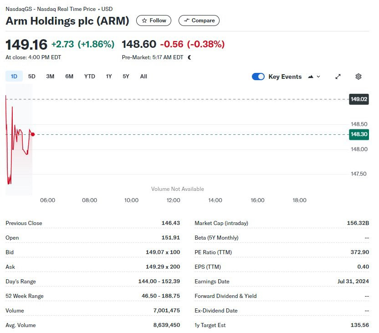Click Day's Range 144.00 - 152.39
379x333 pixels.
[159, 281]
